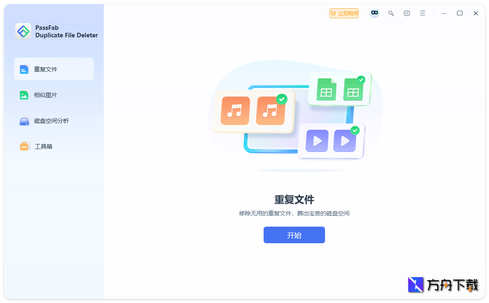The width and height of the screenshot is (489, 303).
Task: Switch to the 磁盘空间分析 section
Action: 52,120
